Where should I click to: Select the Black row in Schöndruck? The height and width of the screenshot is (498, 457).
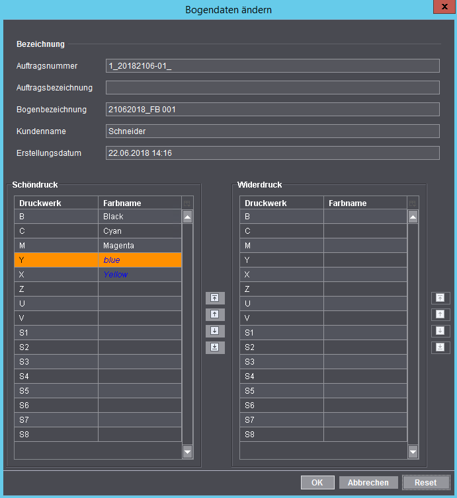point(98,217)
